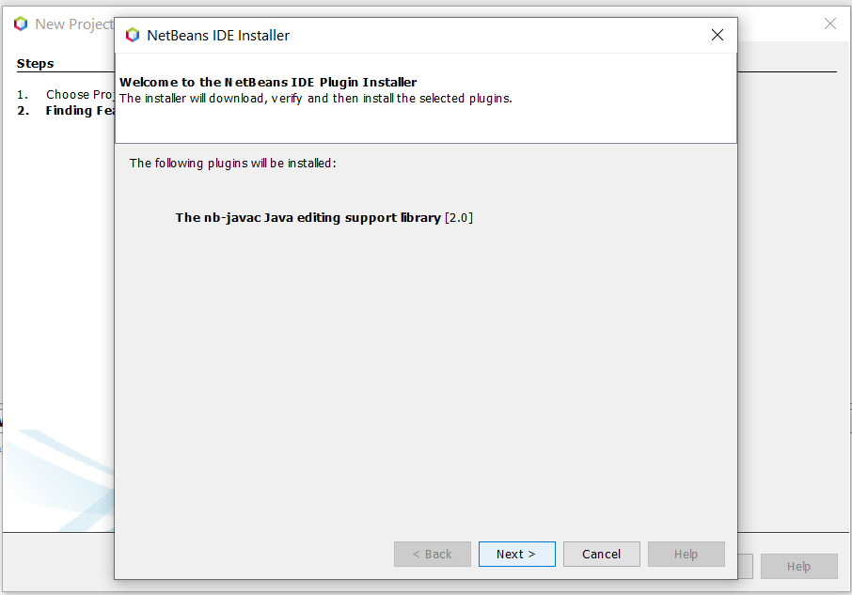Close the NetBeans IDE Installer dialog
The width and height of the screenshot is (852, 595).
718,35
